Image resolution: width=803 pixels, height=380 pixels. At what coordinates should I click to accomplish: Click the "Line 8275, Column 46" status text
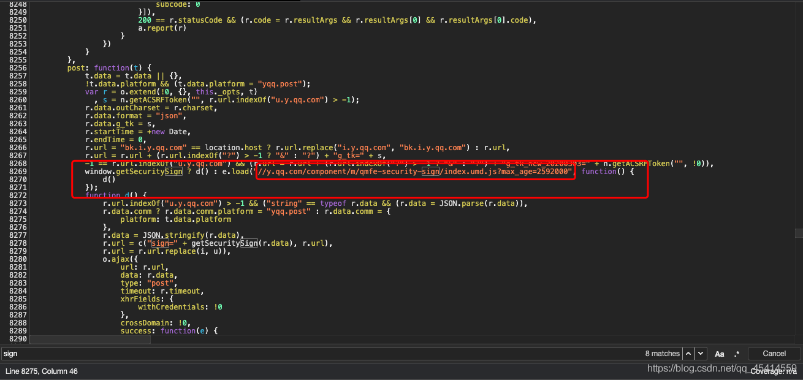point(42,371)
